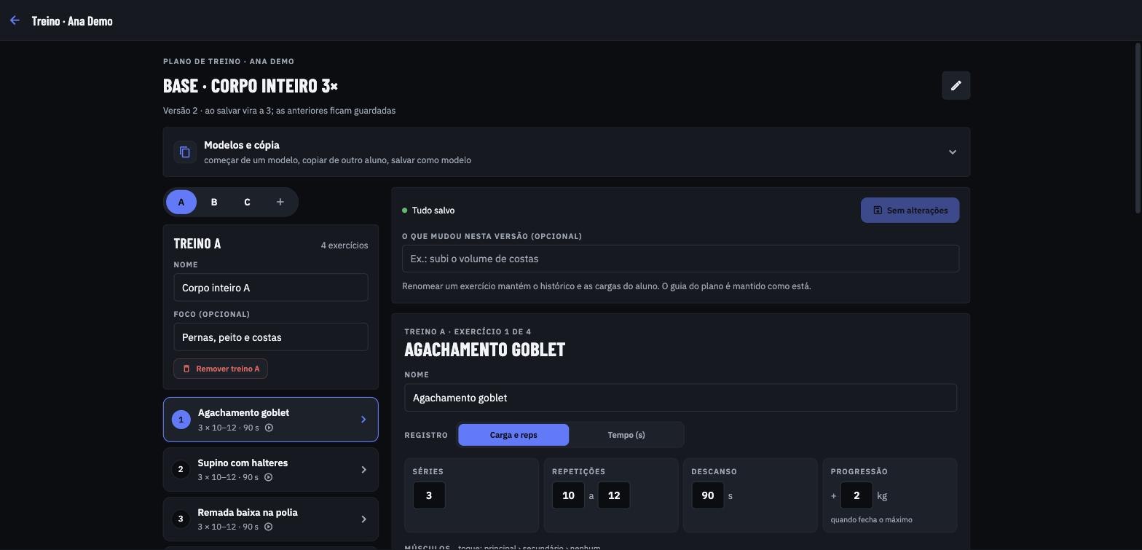Click the version change note field

point(680,259)
